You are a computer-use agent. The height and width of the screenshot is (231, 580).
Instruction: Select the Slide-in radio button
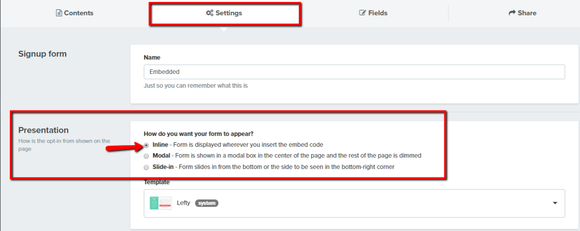147,167
